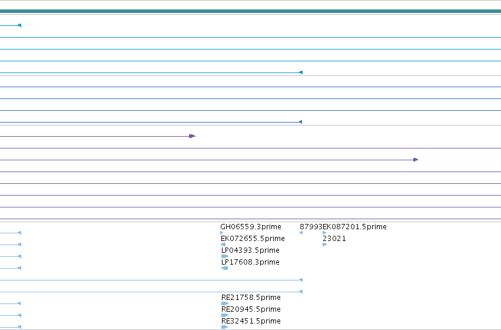The width and height of the screenshot is (501, 330).
Task: Click the arrow glyph beneath RE32451.5prime
Action: pos(225,327)
